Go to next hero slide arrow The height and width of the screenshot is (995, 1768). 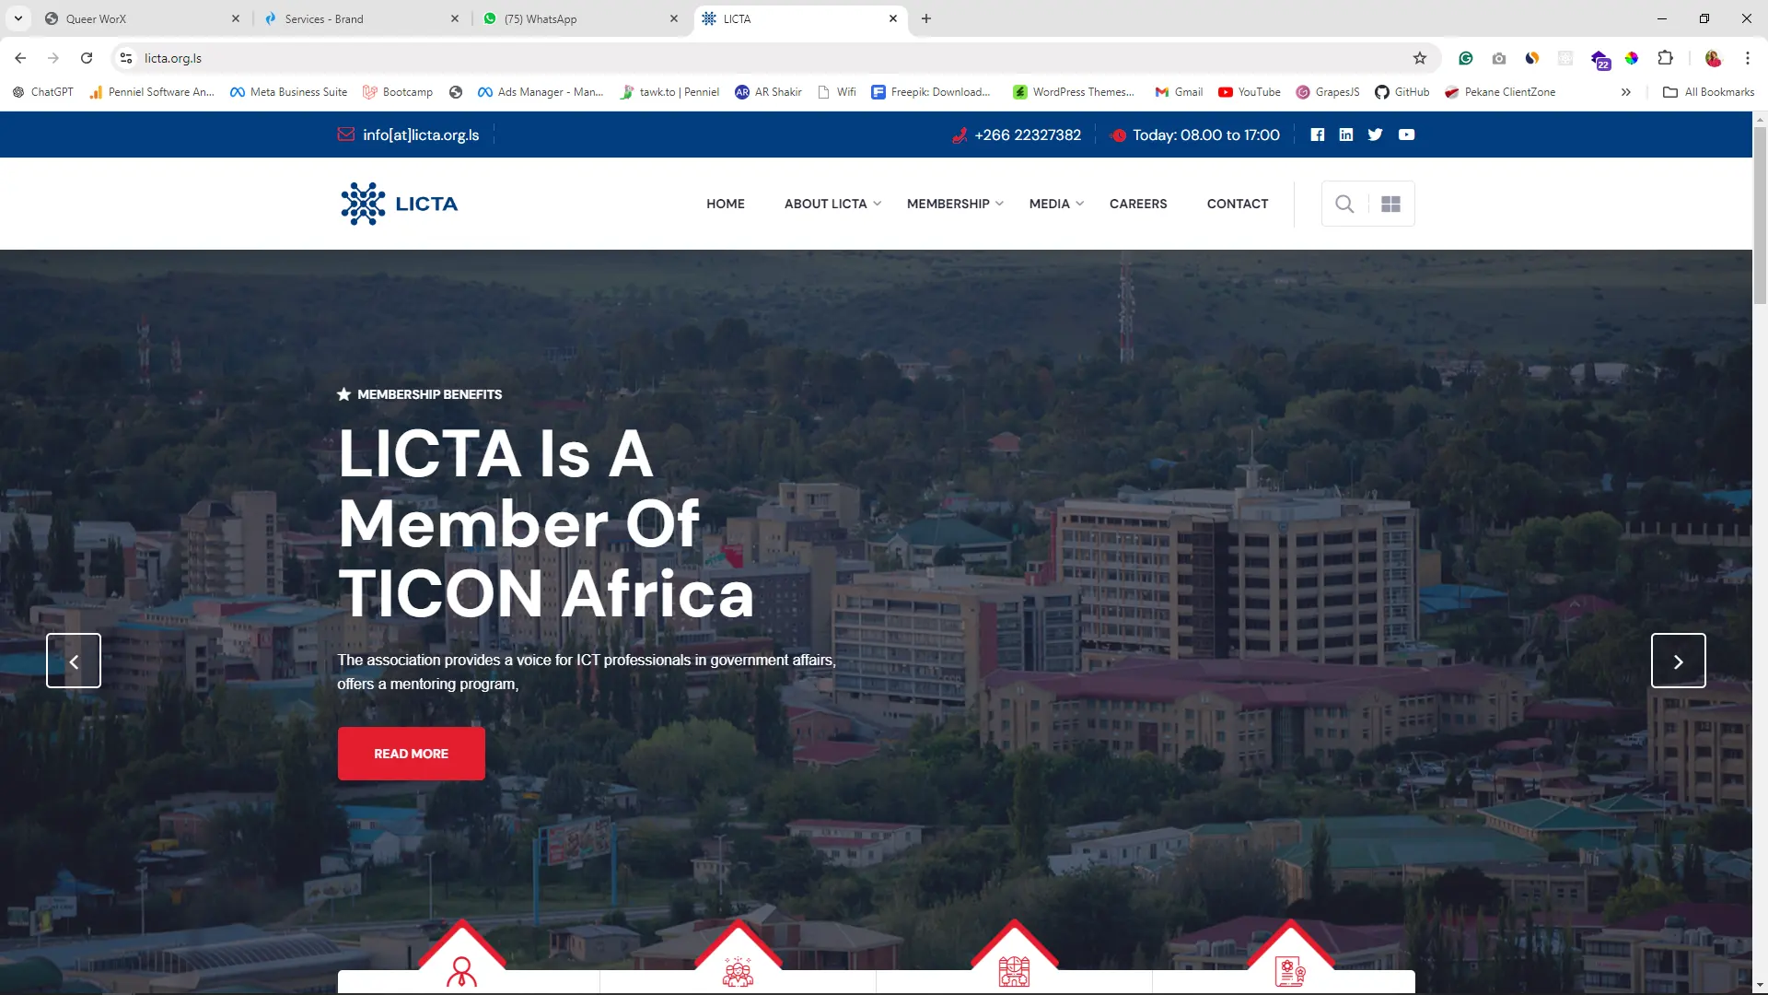pos(1678,661)
